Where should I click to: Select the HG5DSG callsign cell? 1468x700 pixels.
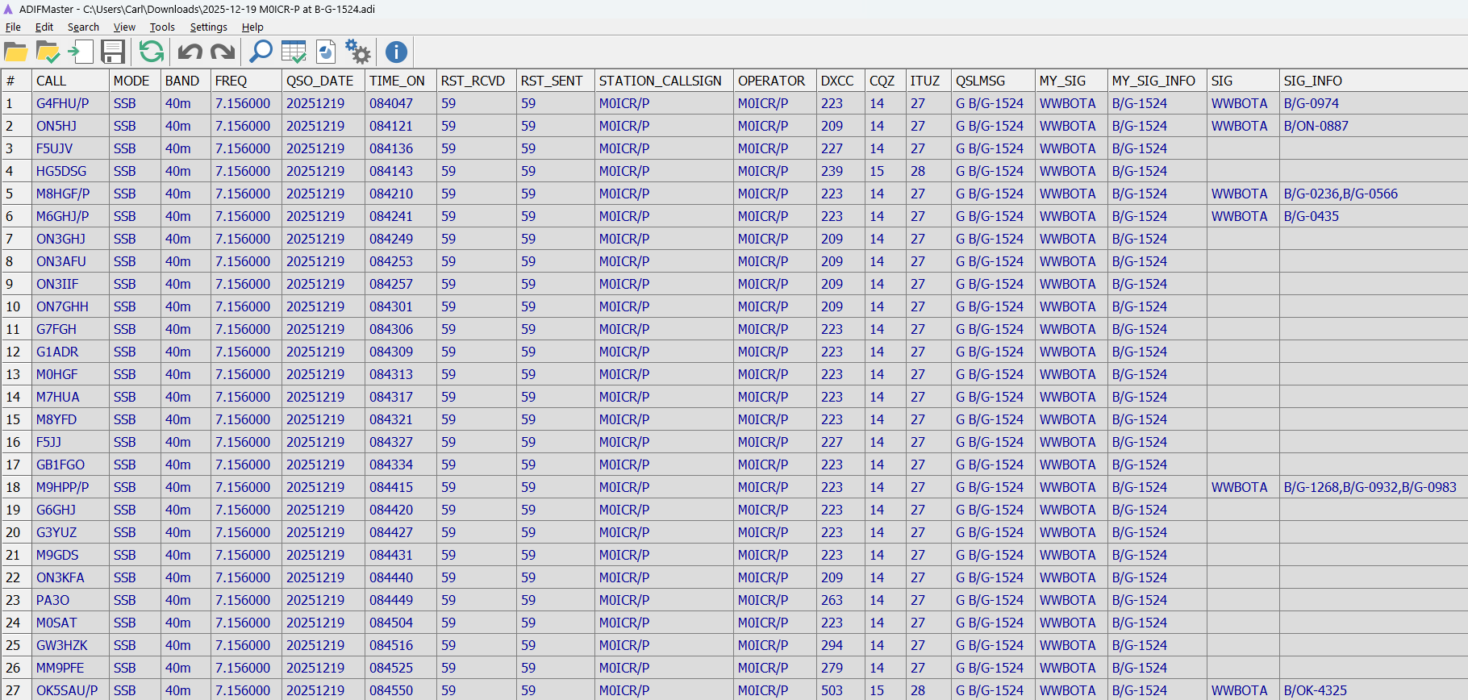coord(61,171)
